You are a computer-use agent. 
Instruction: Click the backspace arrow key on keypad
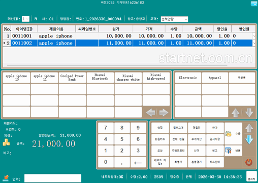coord(138,162)
